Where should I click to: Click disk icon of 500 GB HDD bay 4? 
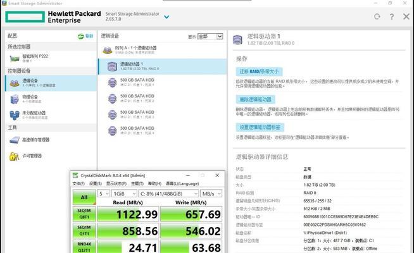pyautogui.click(x=113, y=131)
